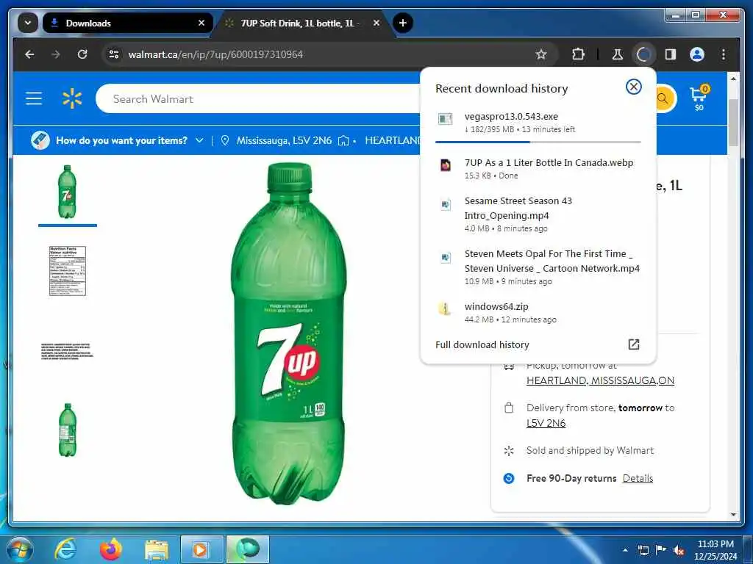
Task: Click the scrollbar down arrow
Action: click(733, 515)
